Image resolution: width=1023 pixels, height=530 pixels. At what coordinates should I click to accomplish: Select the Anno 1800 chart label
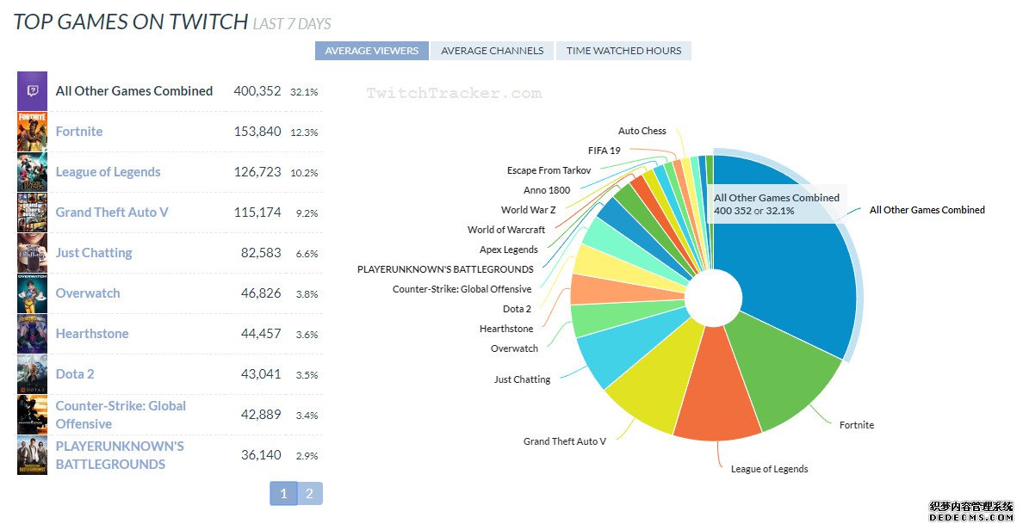pyautogui.click(x=547, y=190)
